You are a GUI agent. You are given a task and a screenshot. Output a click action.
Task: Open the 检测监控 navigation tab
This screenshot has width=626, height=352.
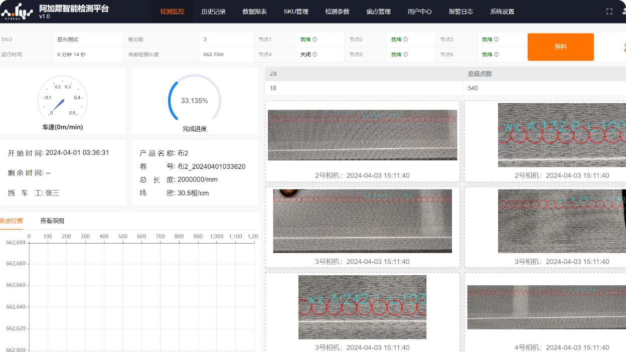[x=172, y=12]
